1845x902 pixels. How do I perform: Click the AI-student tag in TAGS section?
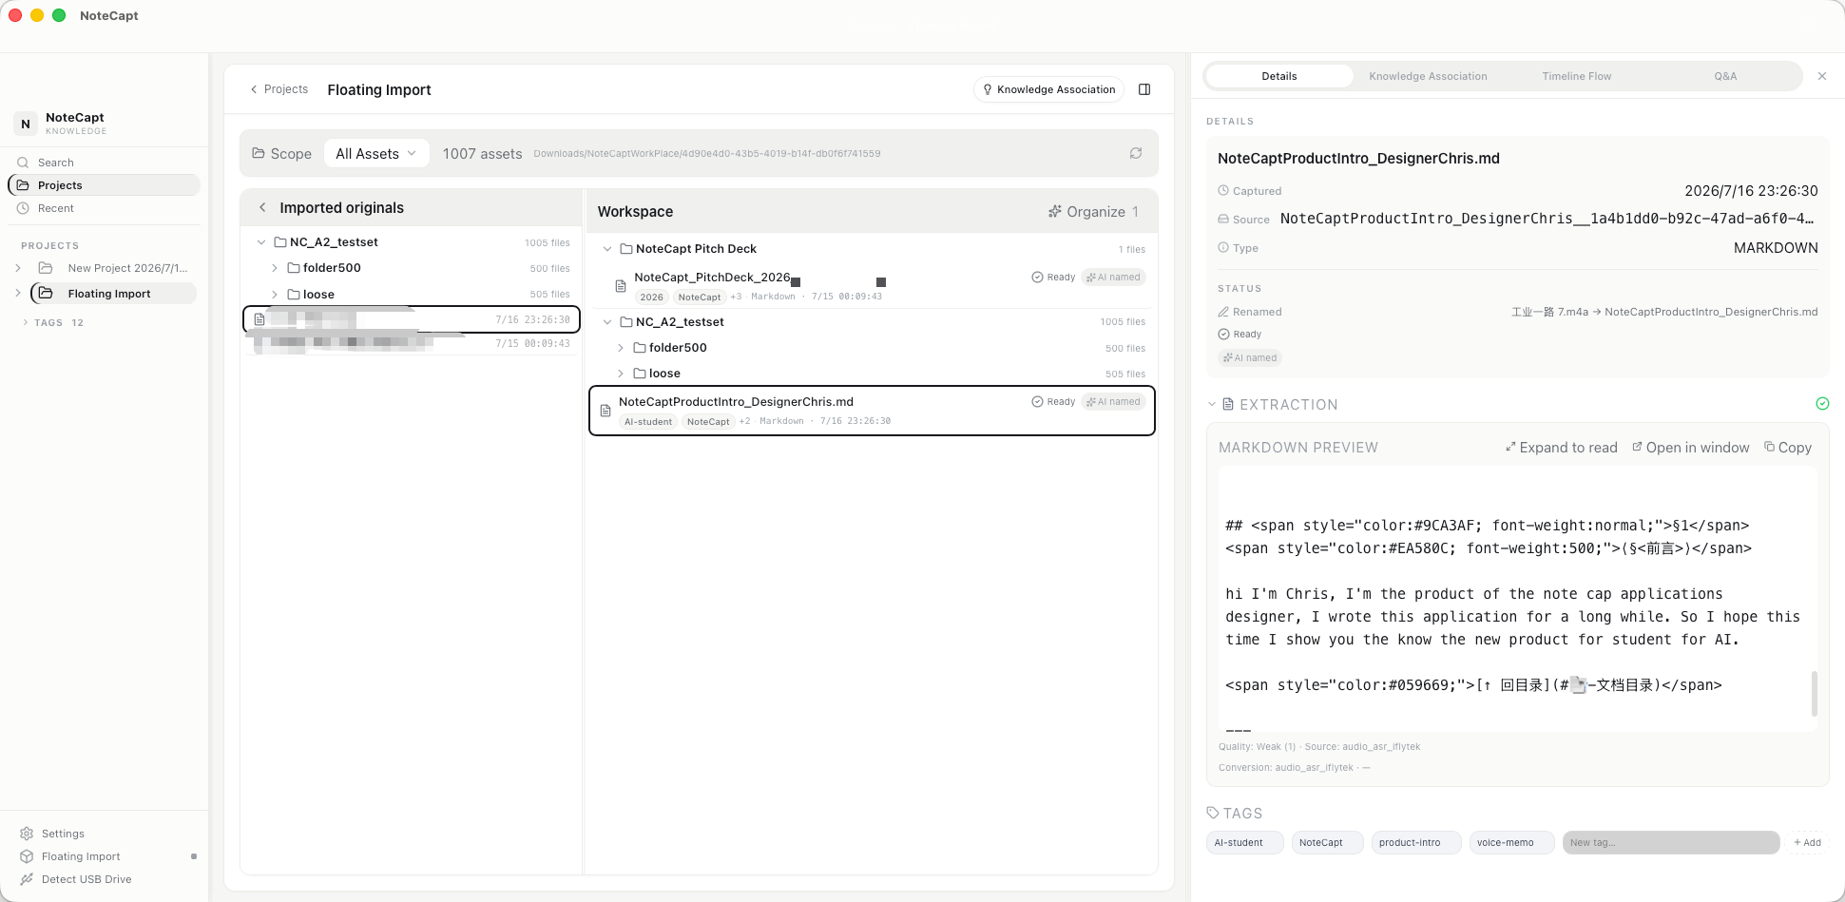tap(1244, 842)
